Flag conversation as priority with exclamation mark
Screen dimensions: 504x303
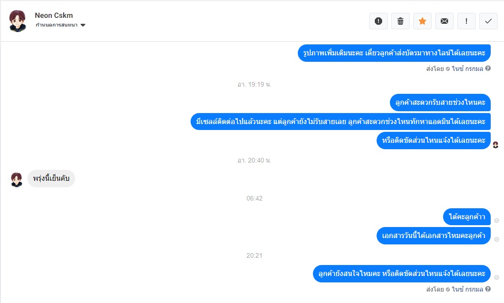coord(466,21)
